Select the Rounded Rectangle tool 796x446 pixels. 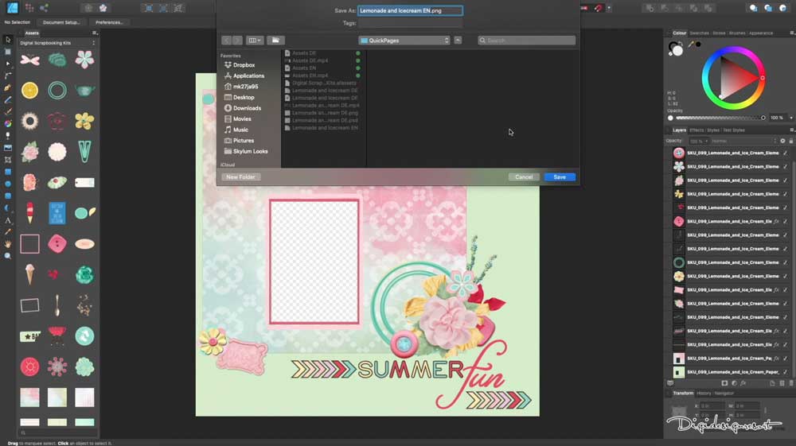[8, 196]
